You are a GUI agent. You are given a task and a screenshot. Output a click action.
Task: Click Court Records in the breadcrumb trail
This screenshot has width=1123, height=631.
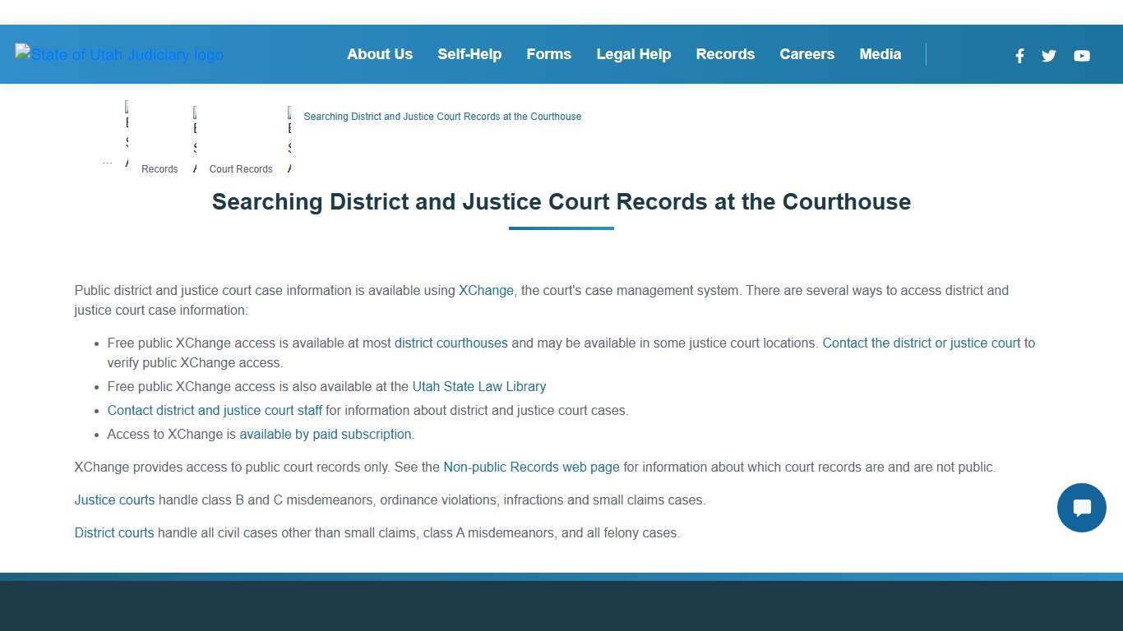coord(241,168)
